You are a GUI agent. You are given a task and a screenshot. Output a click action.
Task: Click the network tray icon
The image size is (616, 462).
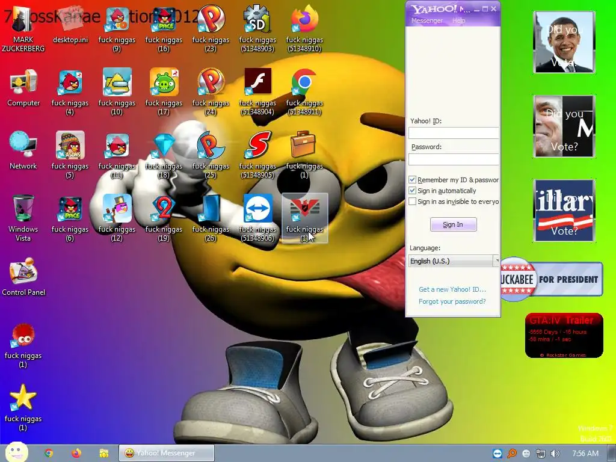point(541,454)
